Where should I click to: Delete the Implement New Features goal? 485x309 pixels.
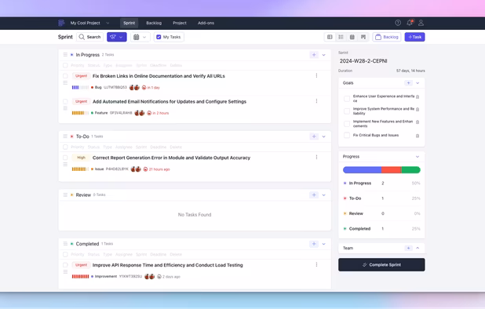[418, 122]
